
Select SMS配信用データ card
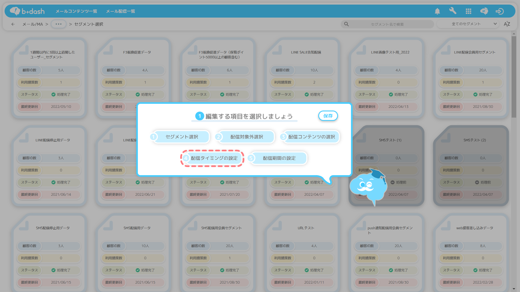[133, 253]
